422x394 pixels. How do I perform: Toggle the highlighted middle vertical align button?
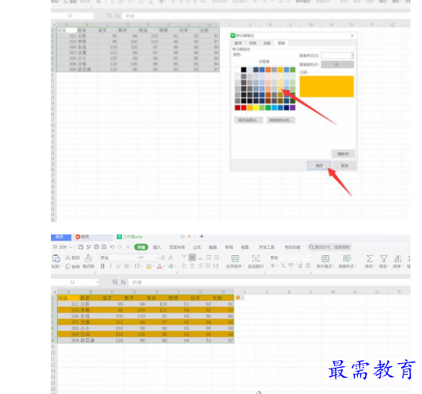tap(192, 258)
